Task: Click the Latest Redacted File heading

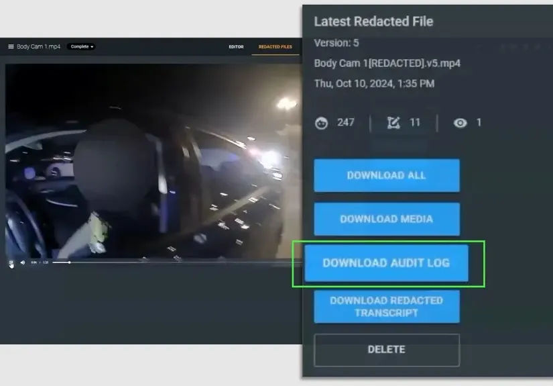Action: 373,21
